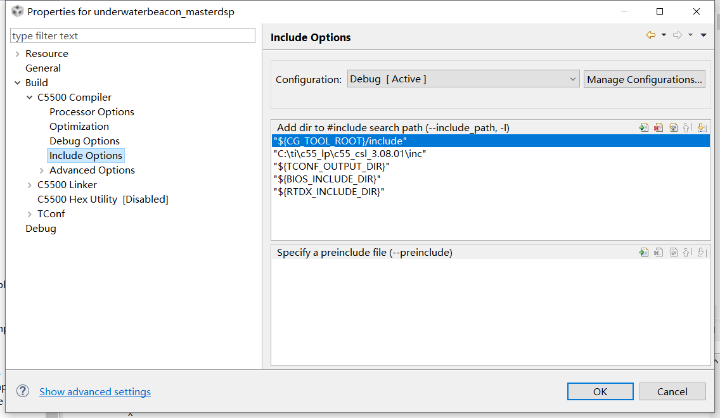Expand Advanced Options in the tree
The width and height of the screenshot is (720, 418).
pyautogui.click(x=41, y=170)
